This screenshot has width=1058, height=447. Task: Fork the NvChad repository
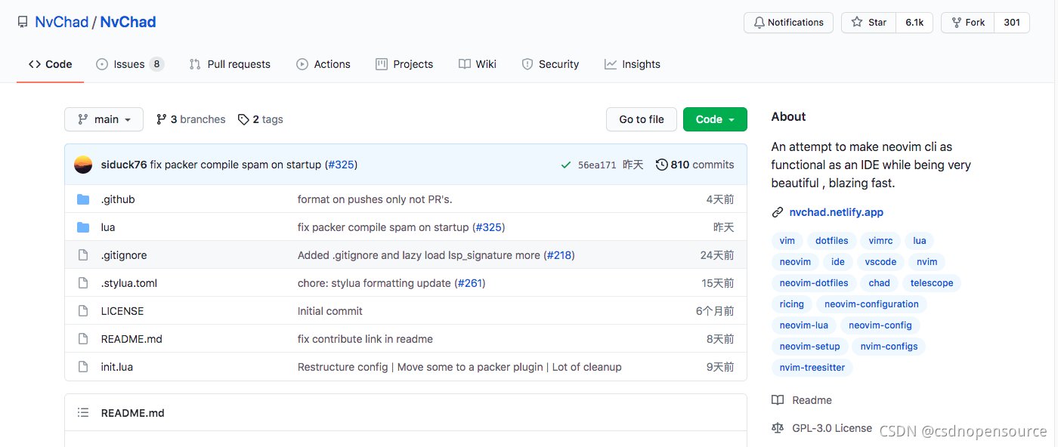pos(968,23)
